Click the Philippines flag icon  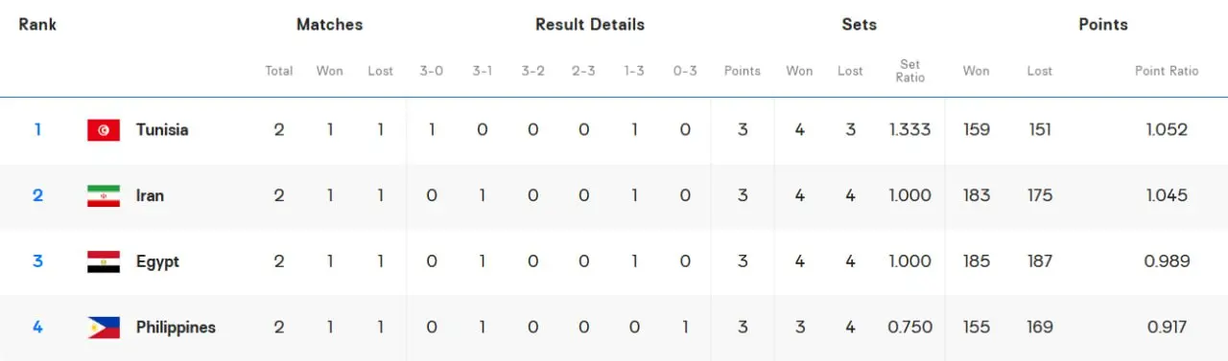[x=104, y=327]
